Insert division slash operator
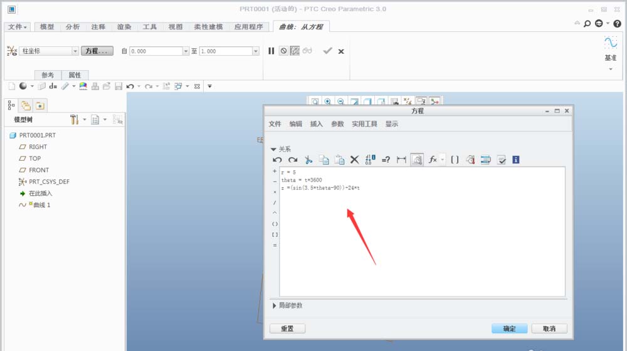This screenshot has height=351, width=627. pos(275,203)
